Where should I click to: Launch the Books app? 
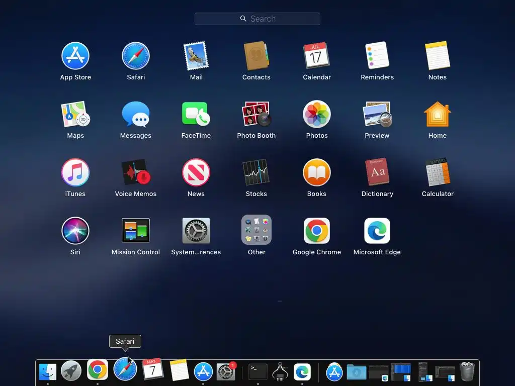(x=317, y=172)
